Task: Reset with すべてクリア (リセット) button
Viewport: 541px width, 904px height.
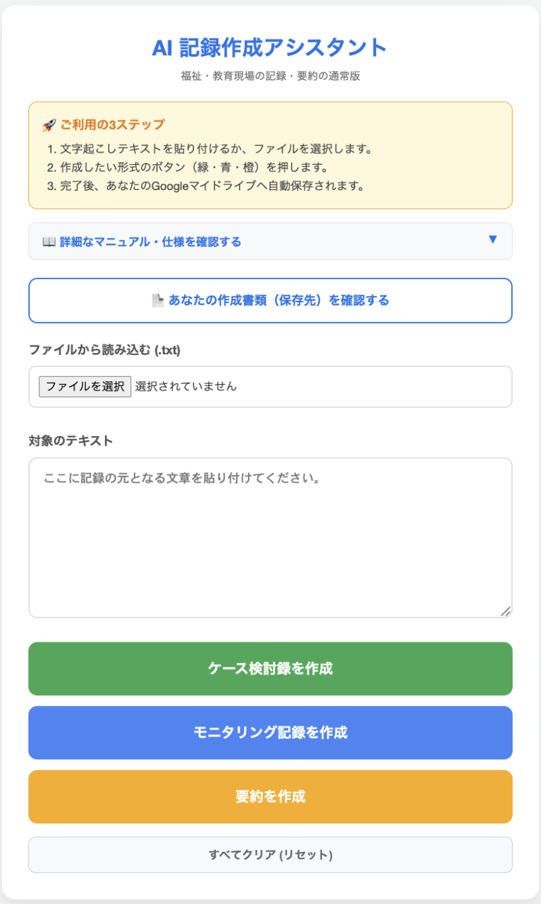Action: [x=270, y=855]
